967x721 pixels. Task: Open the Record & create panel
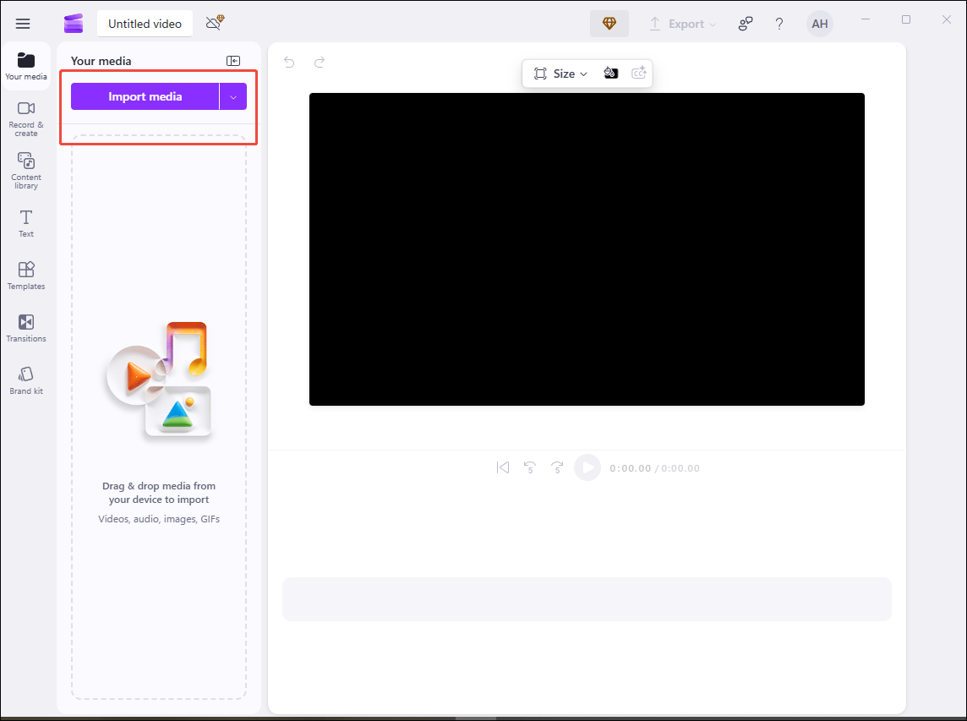[25, 118]
